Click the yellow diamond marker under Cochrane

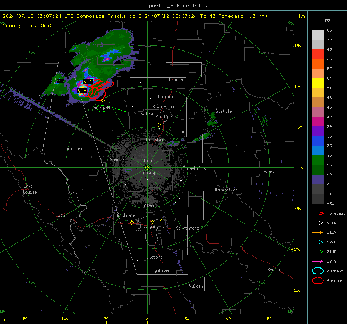[x=132, y=223]
